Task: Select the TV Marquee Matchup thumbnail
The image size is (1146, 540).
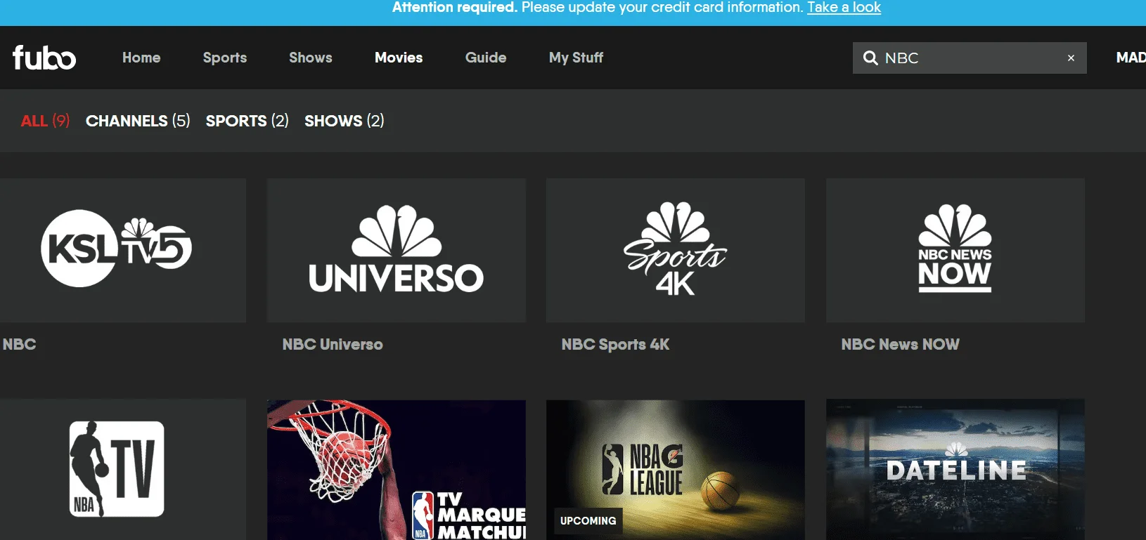Action: (397, 470)
